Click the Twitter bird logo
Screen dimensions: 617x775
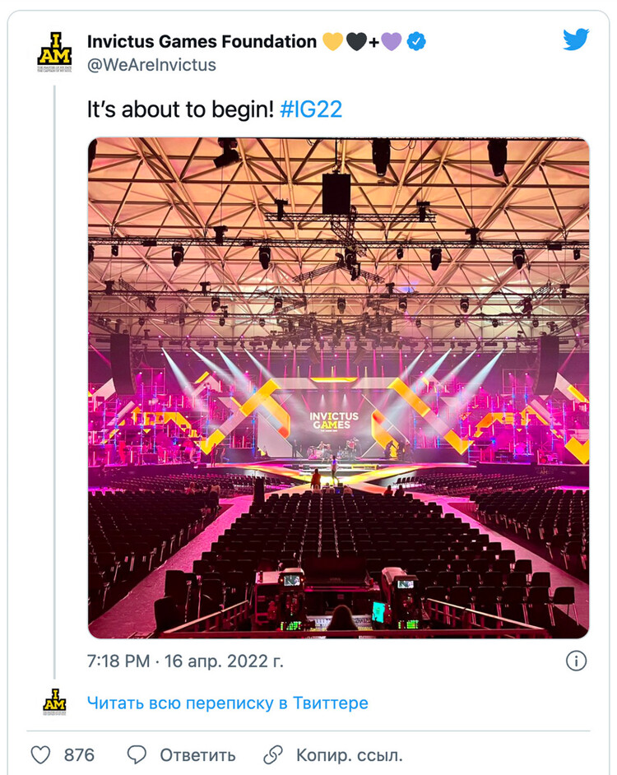click(576, 39)
